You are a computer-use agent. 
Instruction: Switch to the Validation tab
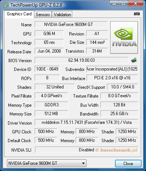coord(62,15)
